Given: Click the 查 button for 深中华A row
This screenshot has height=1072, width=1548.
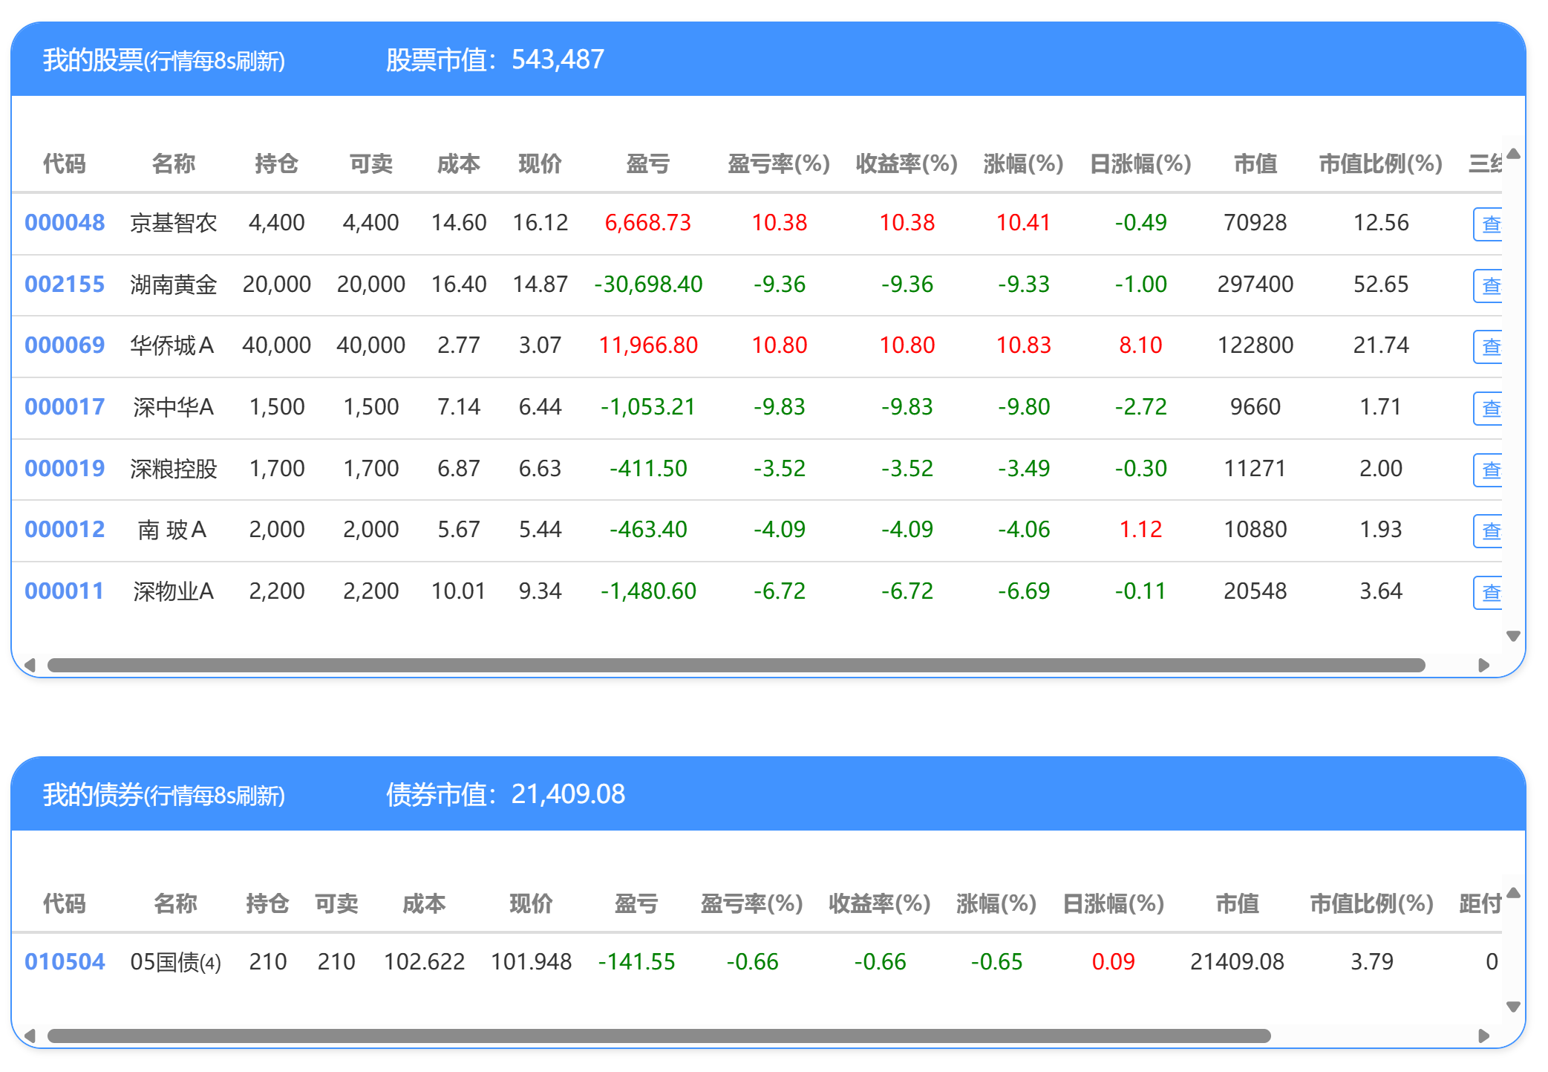Looking at the screenshot, I should coord(1489,409).
